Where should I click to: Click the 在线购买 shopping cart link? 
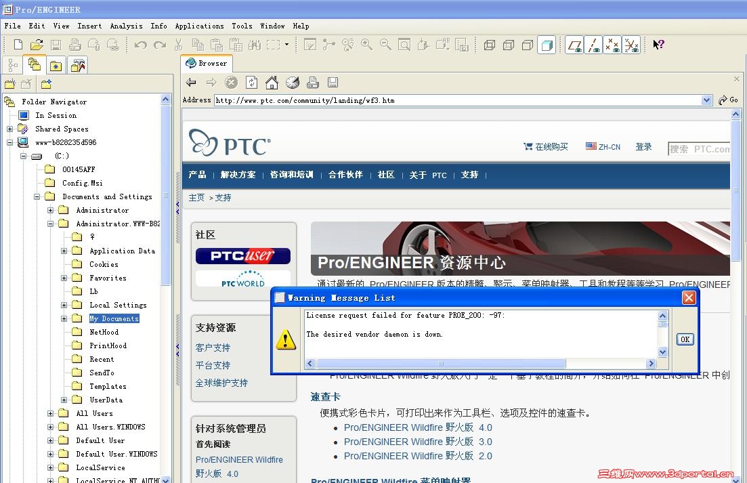[546, 147]
